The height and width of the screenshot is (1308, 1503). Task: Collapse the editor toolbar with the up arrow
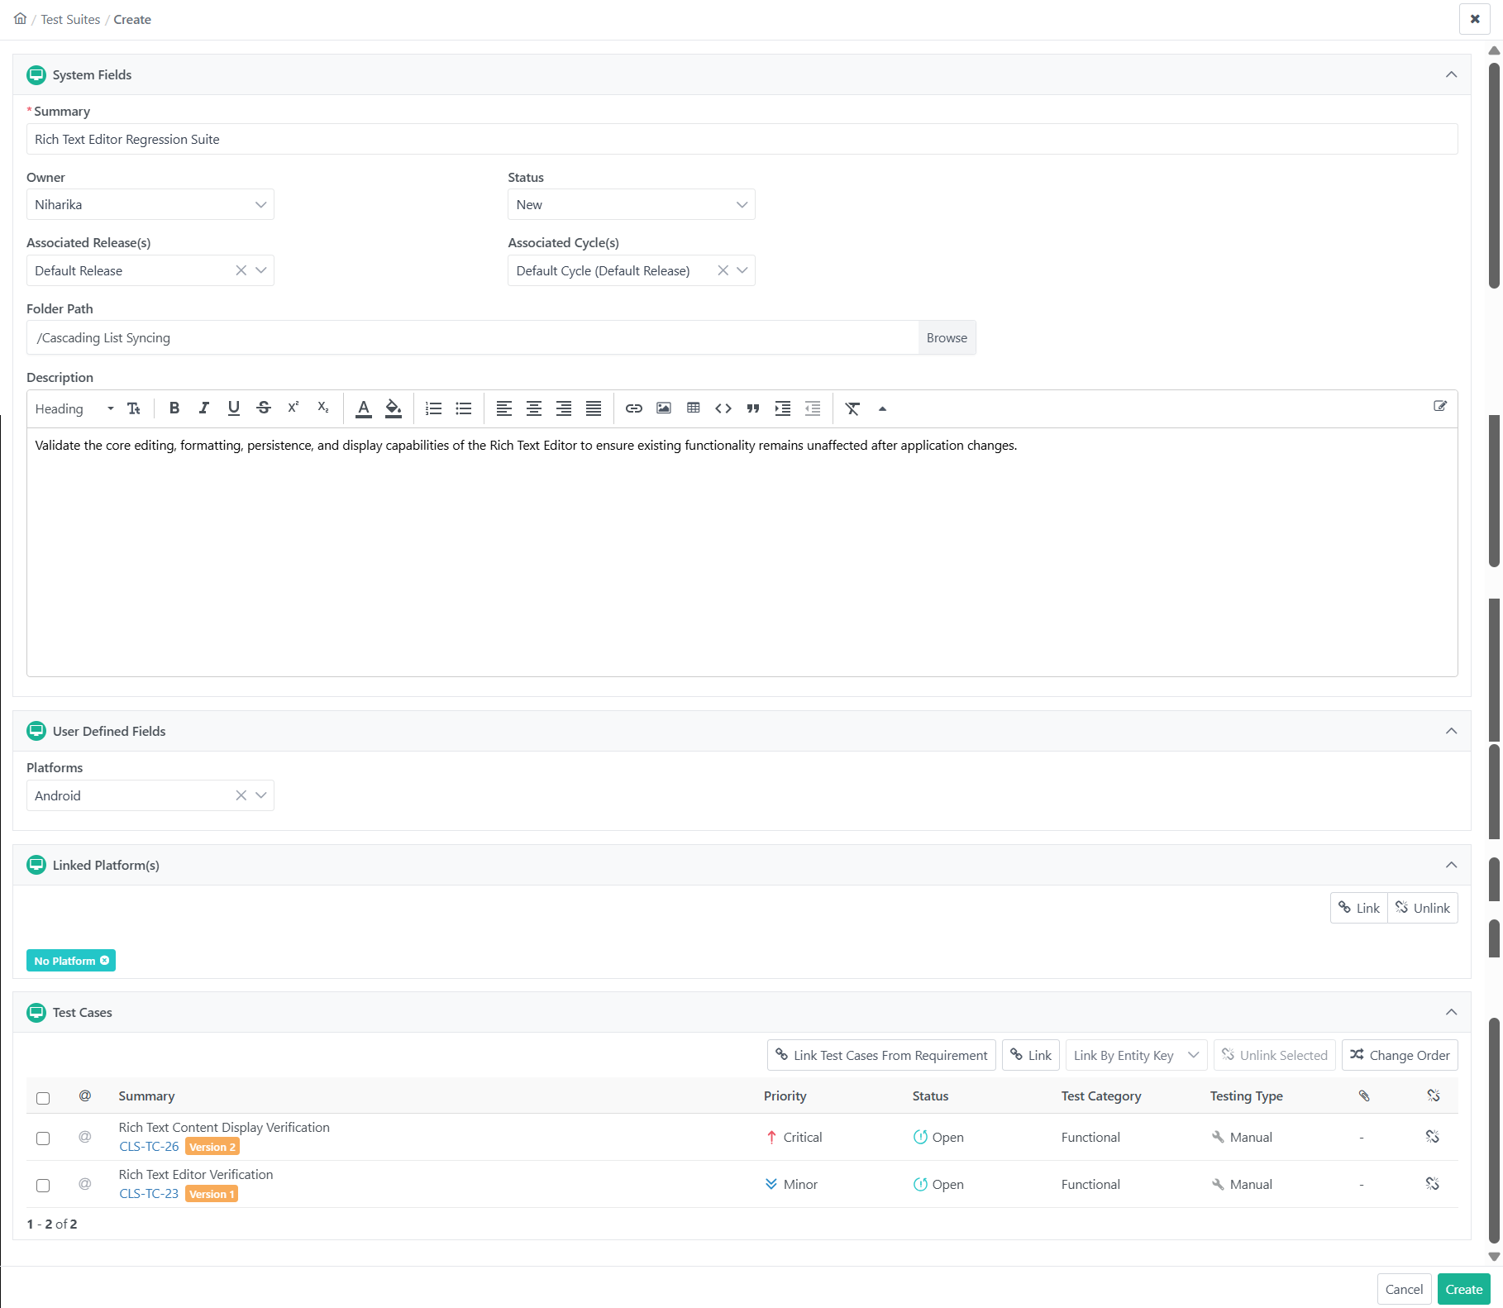[x=882, y=408]
